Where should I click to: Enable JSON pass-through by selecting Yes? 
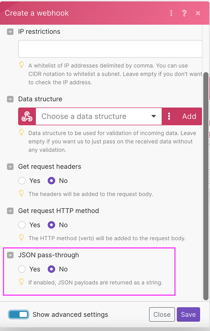point(21,269)
